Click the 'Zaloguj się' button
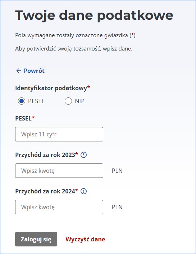This screenshot has width=196, height=254. click(36, 239)
